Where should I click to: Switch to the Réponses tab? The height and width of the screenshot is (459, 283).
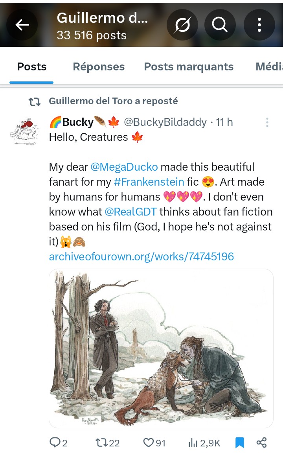click(99, 67)
